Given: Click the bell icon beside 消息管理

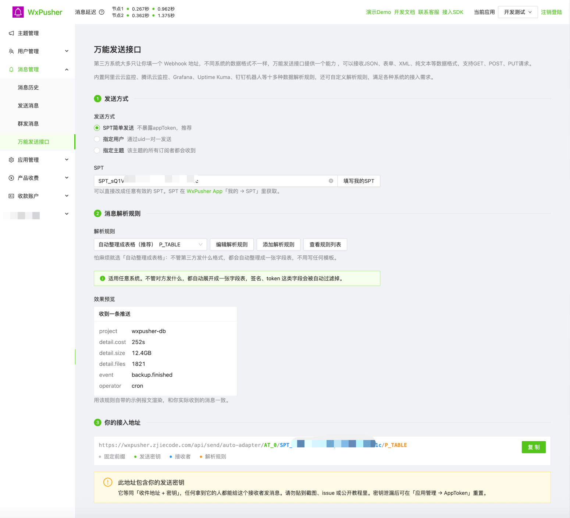Looking at the screenshot, I should click(x=11, y=69).
